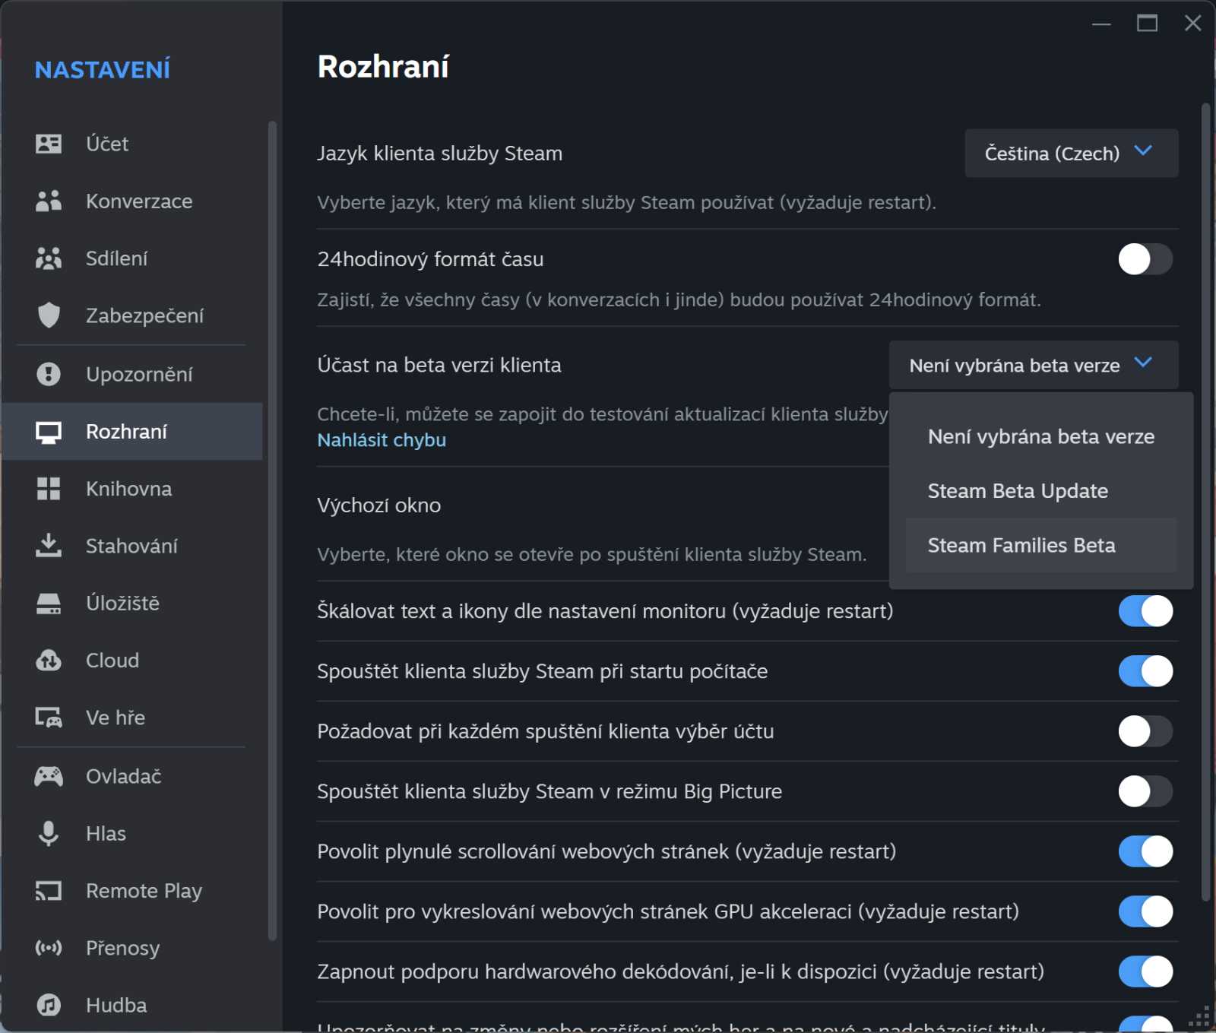Click the Nahlásit chybu link
1216x1033 pixels.
tap(382, 440)
